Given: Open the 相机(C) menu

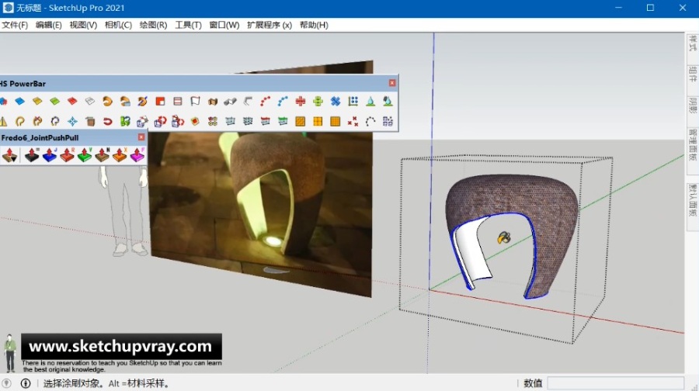Looking at the screenshot, I should coord(118,25).
